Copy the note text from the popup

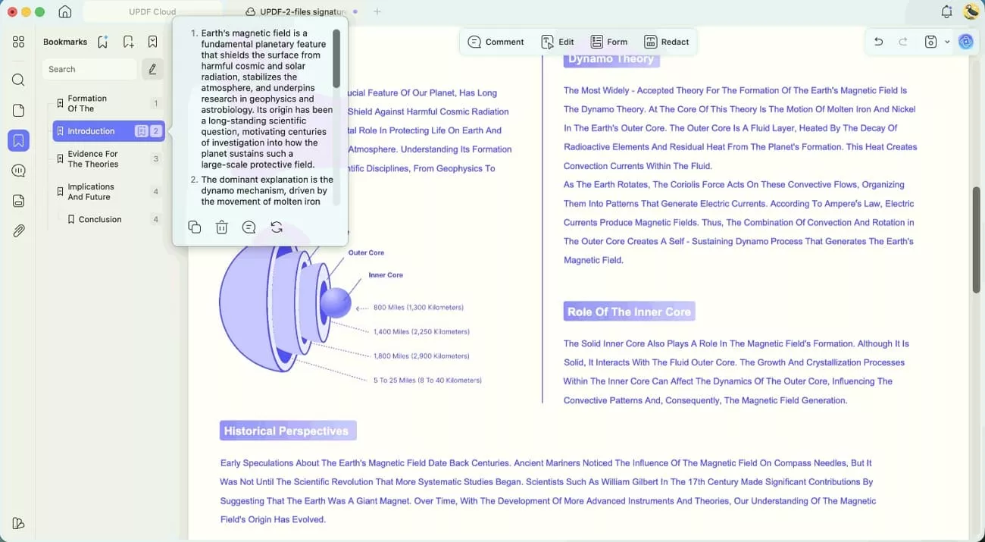(195, 227)
